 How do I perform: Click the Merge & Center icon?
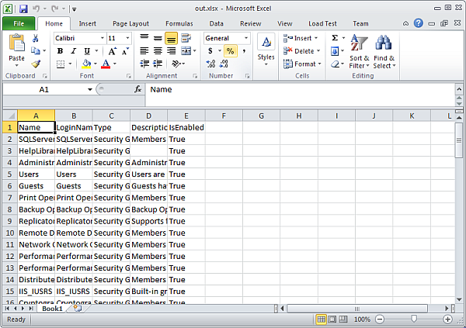(186, 50)
